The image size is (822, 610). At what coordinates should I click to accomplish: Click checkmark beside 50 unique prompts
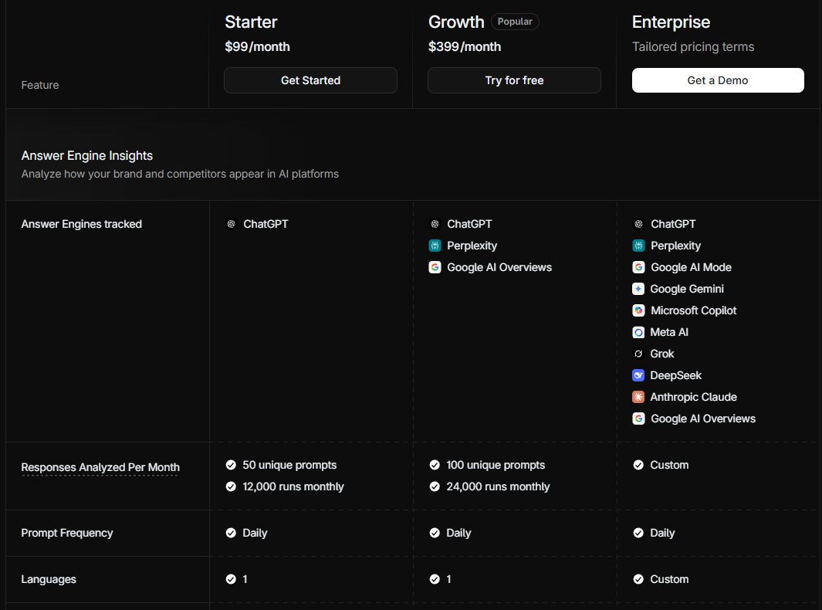click(x=231, y=465)
